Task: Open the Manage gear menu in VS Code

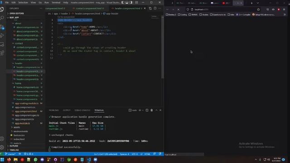Action: 2,147
